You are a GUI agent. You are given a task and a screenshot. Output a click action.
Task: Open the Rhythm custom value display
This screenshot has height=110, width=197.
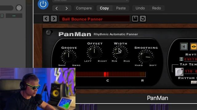[x=191, y=59]
